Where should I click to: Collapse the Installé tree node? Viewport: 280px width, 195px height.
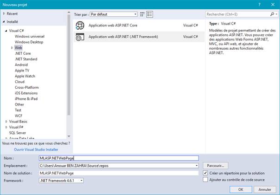click(x=4, y=22)
